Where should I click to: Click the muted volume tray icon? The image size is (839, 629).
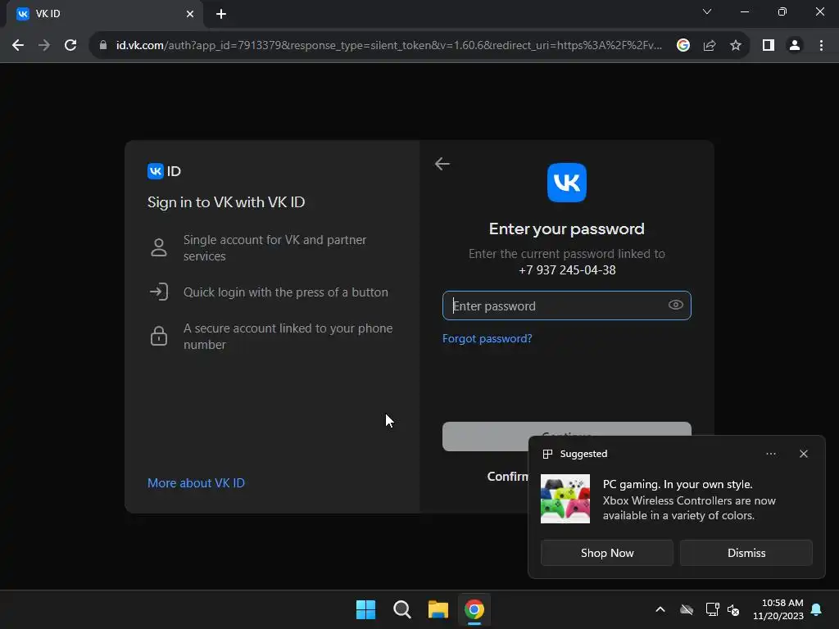733,609
